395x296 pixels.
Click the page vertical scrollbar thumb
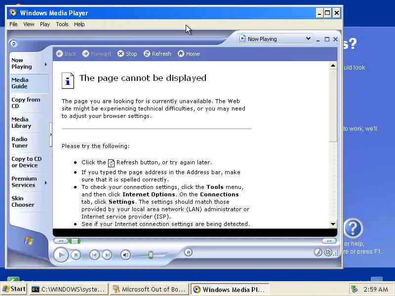pos(333,106)
